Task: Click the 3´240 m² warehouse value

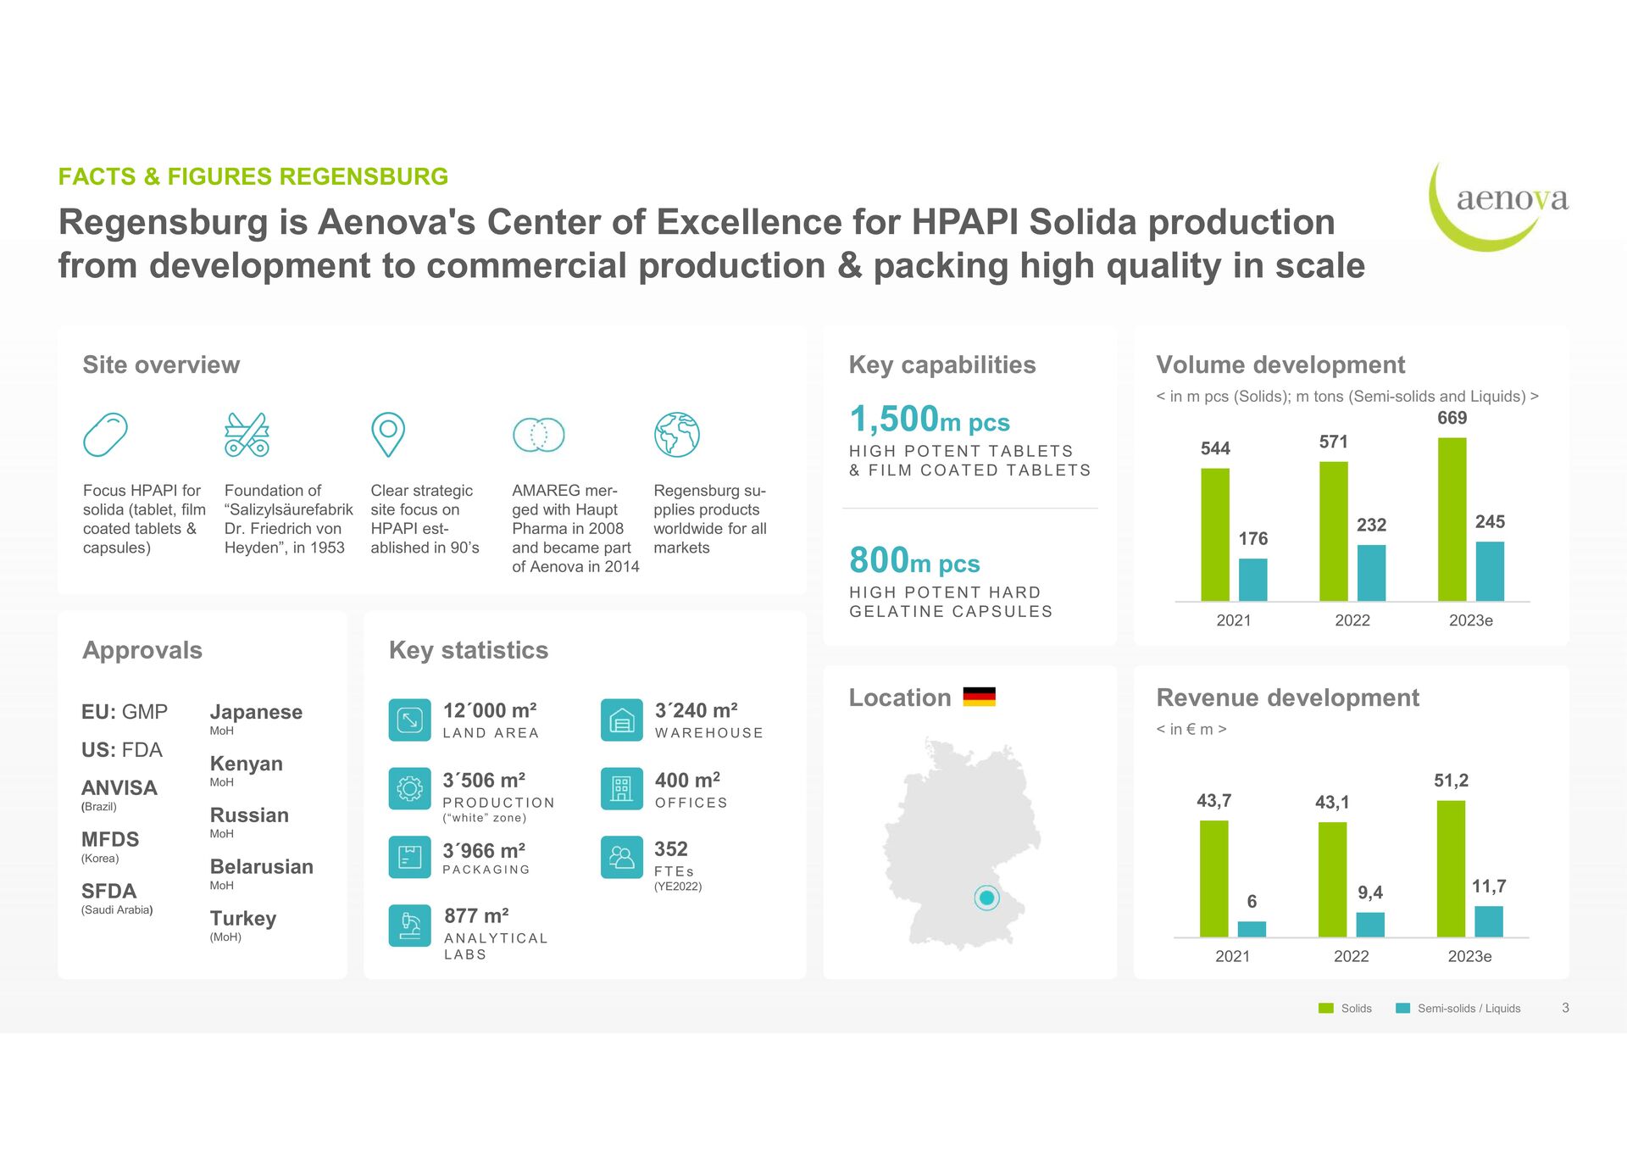Action: 697,710
